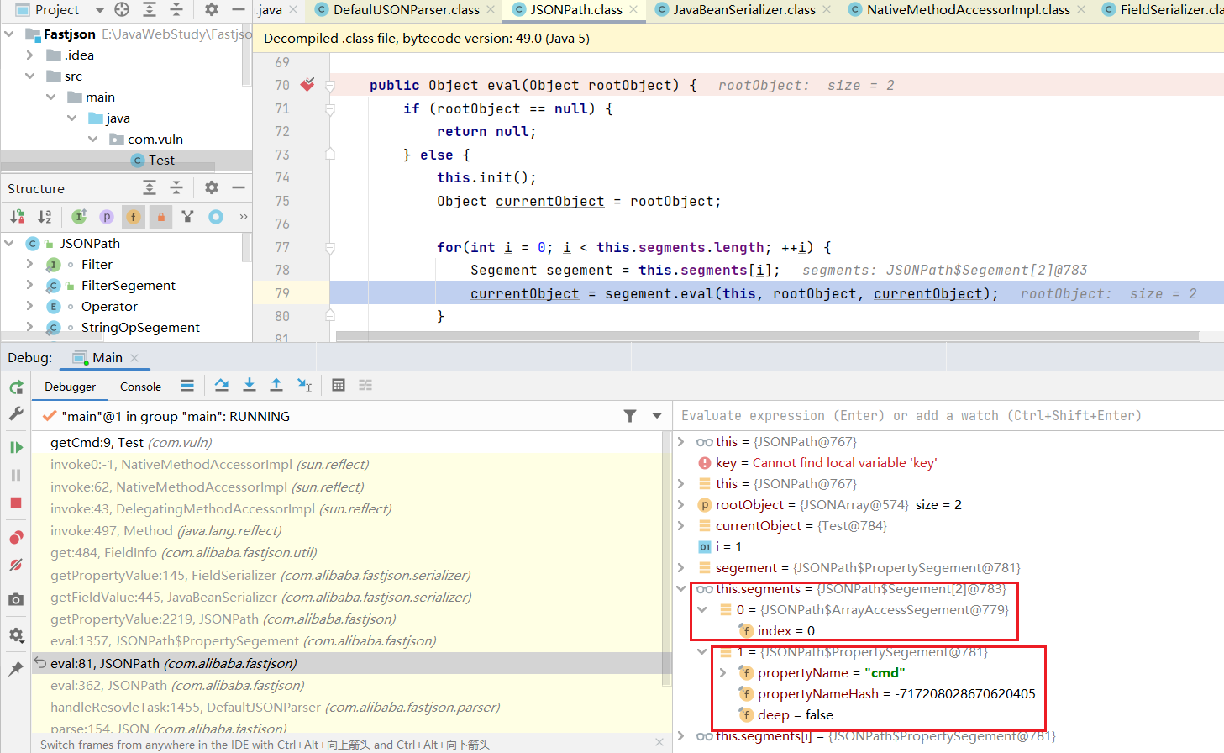Click the locate-in-project target icon
Image resolution: width=1224 pixels, height=753 pixels.
[122, 9]
